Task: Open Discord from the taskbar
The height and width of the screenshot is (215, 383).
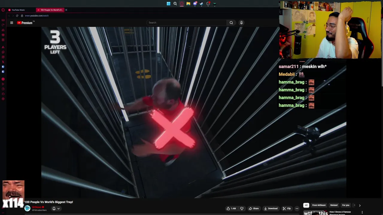Action: point(195,4)
